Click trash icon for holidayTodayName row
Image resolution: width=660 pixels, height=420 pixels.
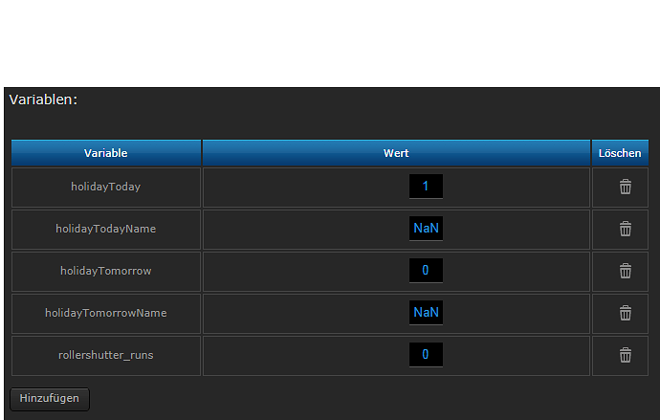click(x=625, y=229)
